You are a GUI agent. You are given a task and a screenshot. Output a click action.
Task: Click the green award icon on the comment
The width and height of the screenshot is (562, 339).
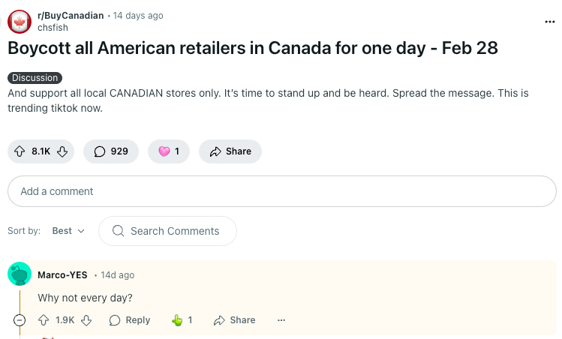pos(177,320)
